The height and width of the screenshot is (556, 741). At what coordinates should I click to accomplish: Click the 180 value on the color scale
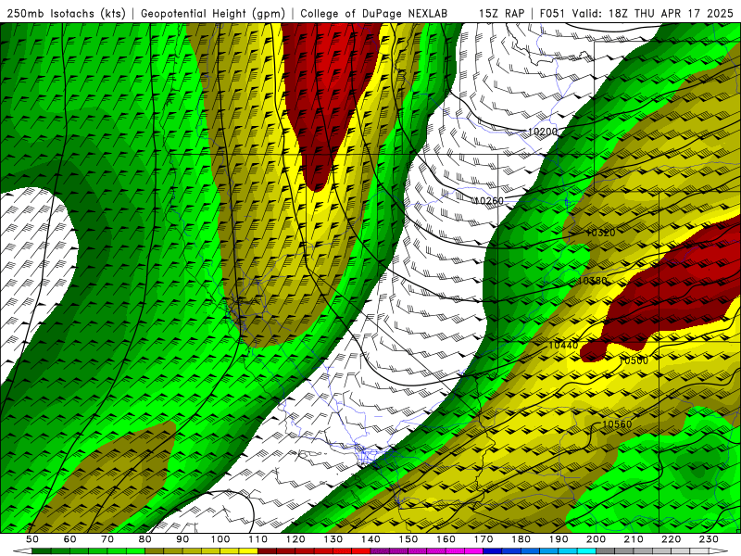click(x=521, y=539)
